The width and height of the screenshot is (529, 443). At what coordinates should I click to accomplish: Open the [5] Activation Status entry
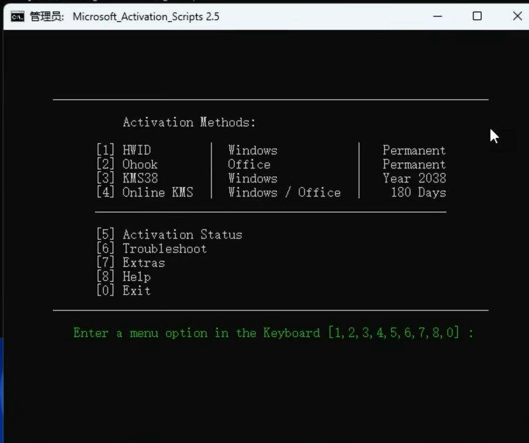[169, 235]
